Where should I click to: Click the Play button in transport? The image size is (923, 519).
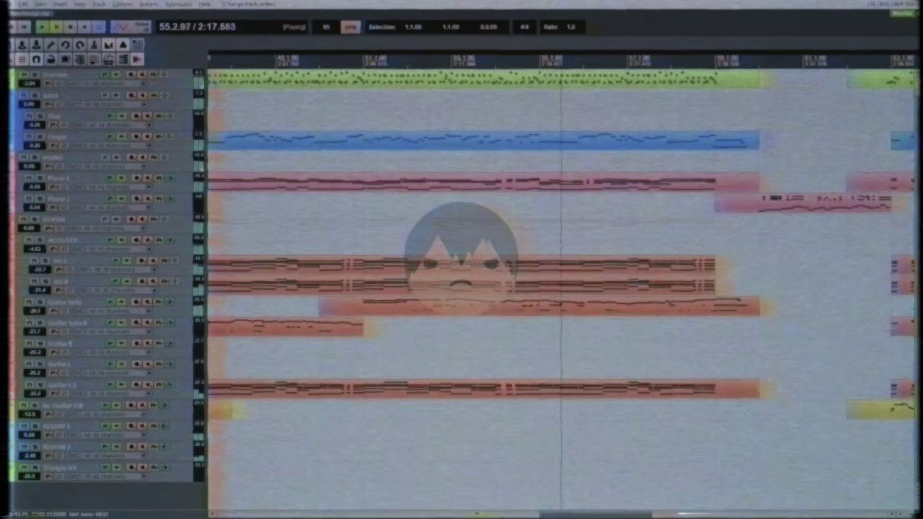click(x=43, y=27)
